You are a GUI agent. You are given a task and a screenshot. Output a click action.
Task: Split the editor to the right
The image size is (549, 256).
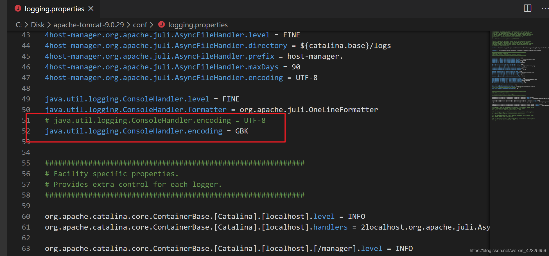[x=528, y=8]
